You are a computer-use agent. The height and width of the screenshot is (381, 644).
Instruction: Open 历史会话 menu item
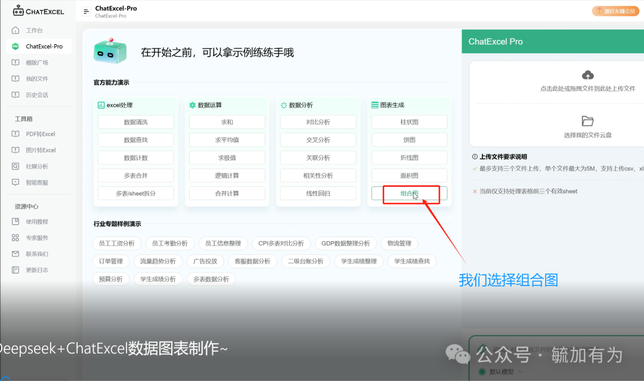point(39,94)
